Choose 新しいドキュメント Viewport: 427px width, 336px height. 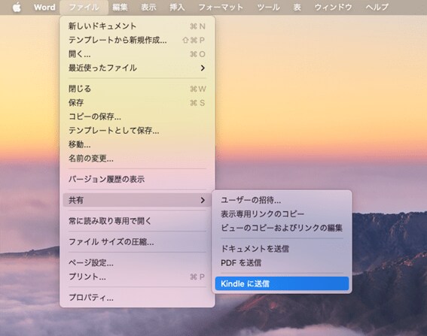(x=137, y=26)
